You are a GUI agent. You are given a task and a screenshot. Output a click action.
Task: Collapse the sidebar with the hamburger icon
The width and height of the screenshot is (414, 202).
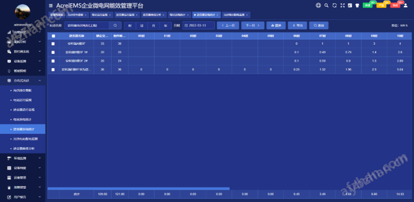(51, 5)
